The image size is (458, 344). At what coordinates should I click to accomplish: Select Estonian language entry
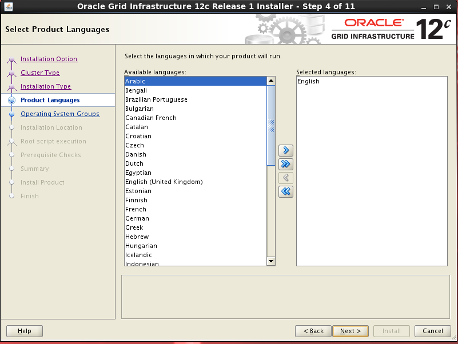(x=196, y=191)
